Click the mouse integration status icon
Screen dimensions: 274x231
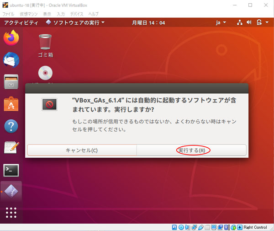[x=233, y=227]
